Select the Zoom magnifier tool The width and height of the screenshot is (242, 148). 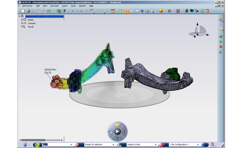[x=152, y=11]
